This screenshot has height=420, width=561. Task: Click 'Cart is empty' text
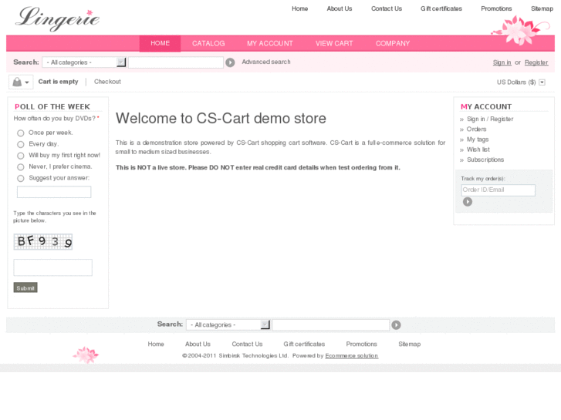[59, 82]
